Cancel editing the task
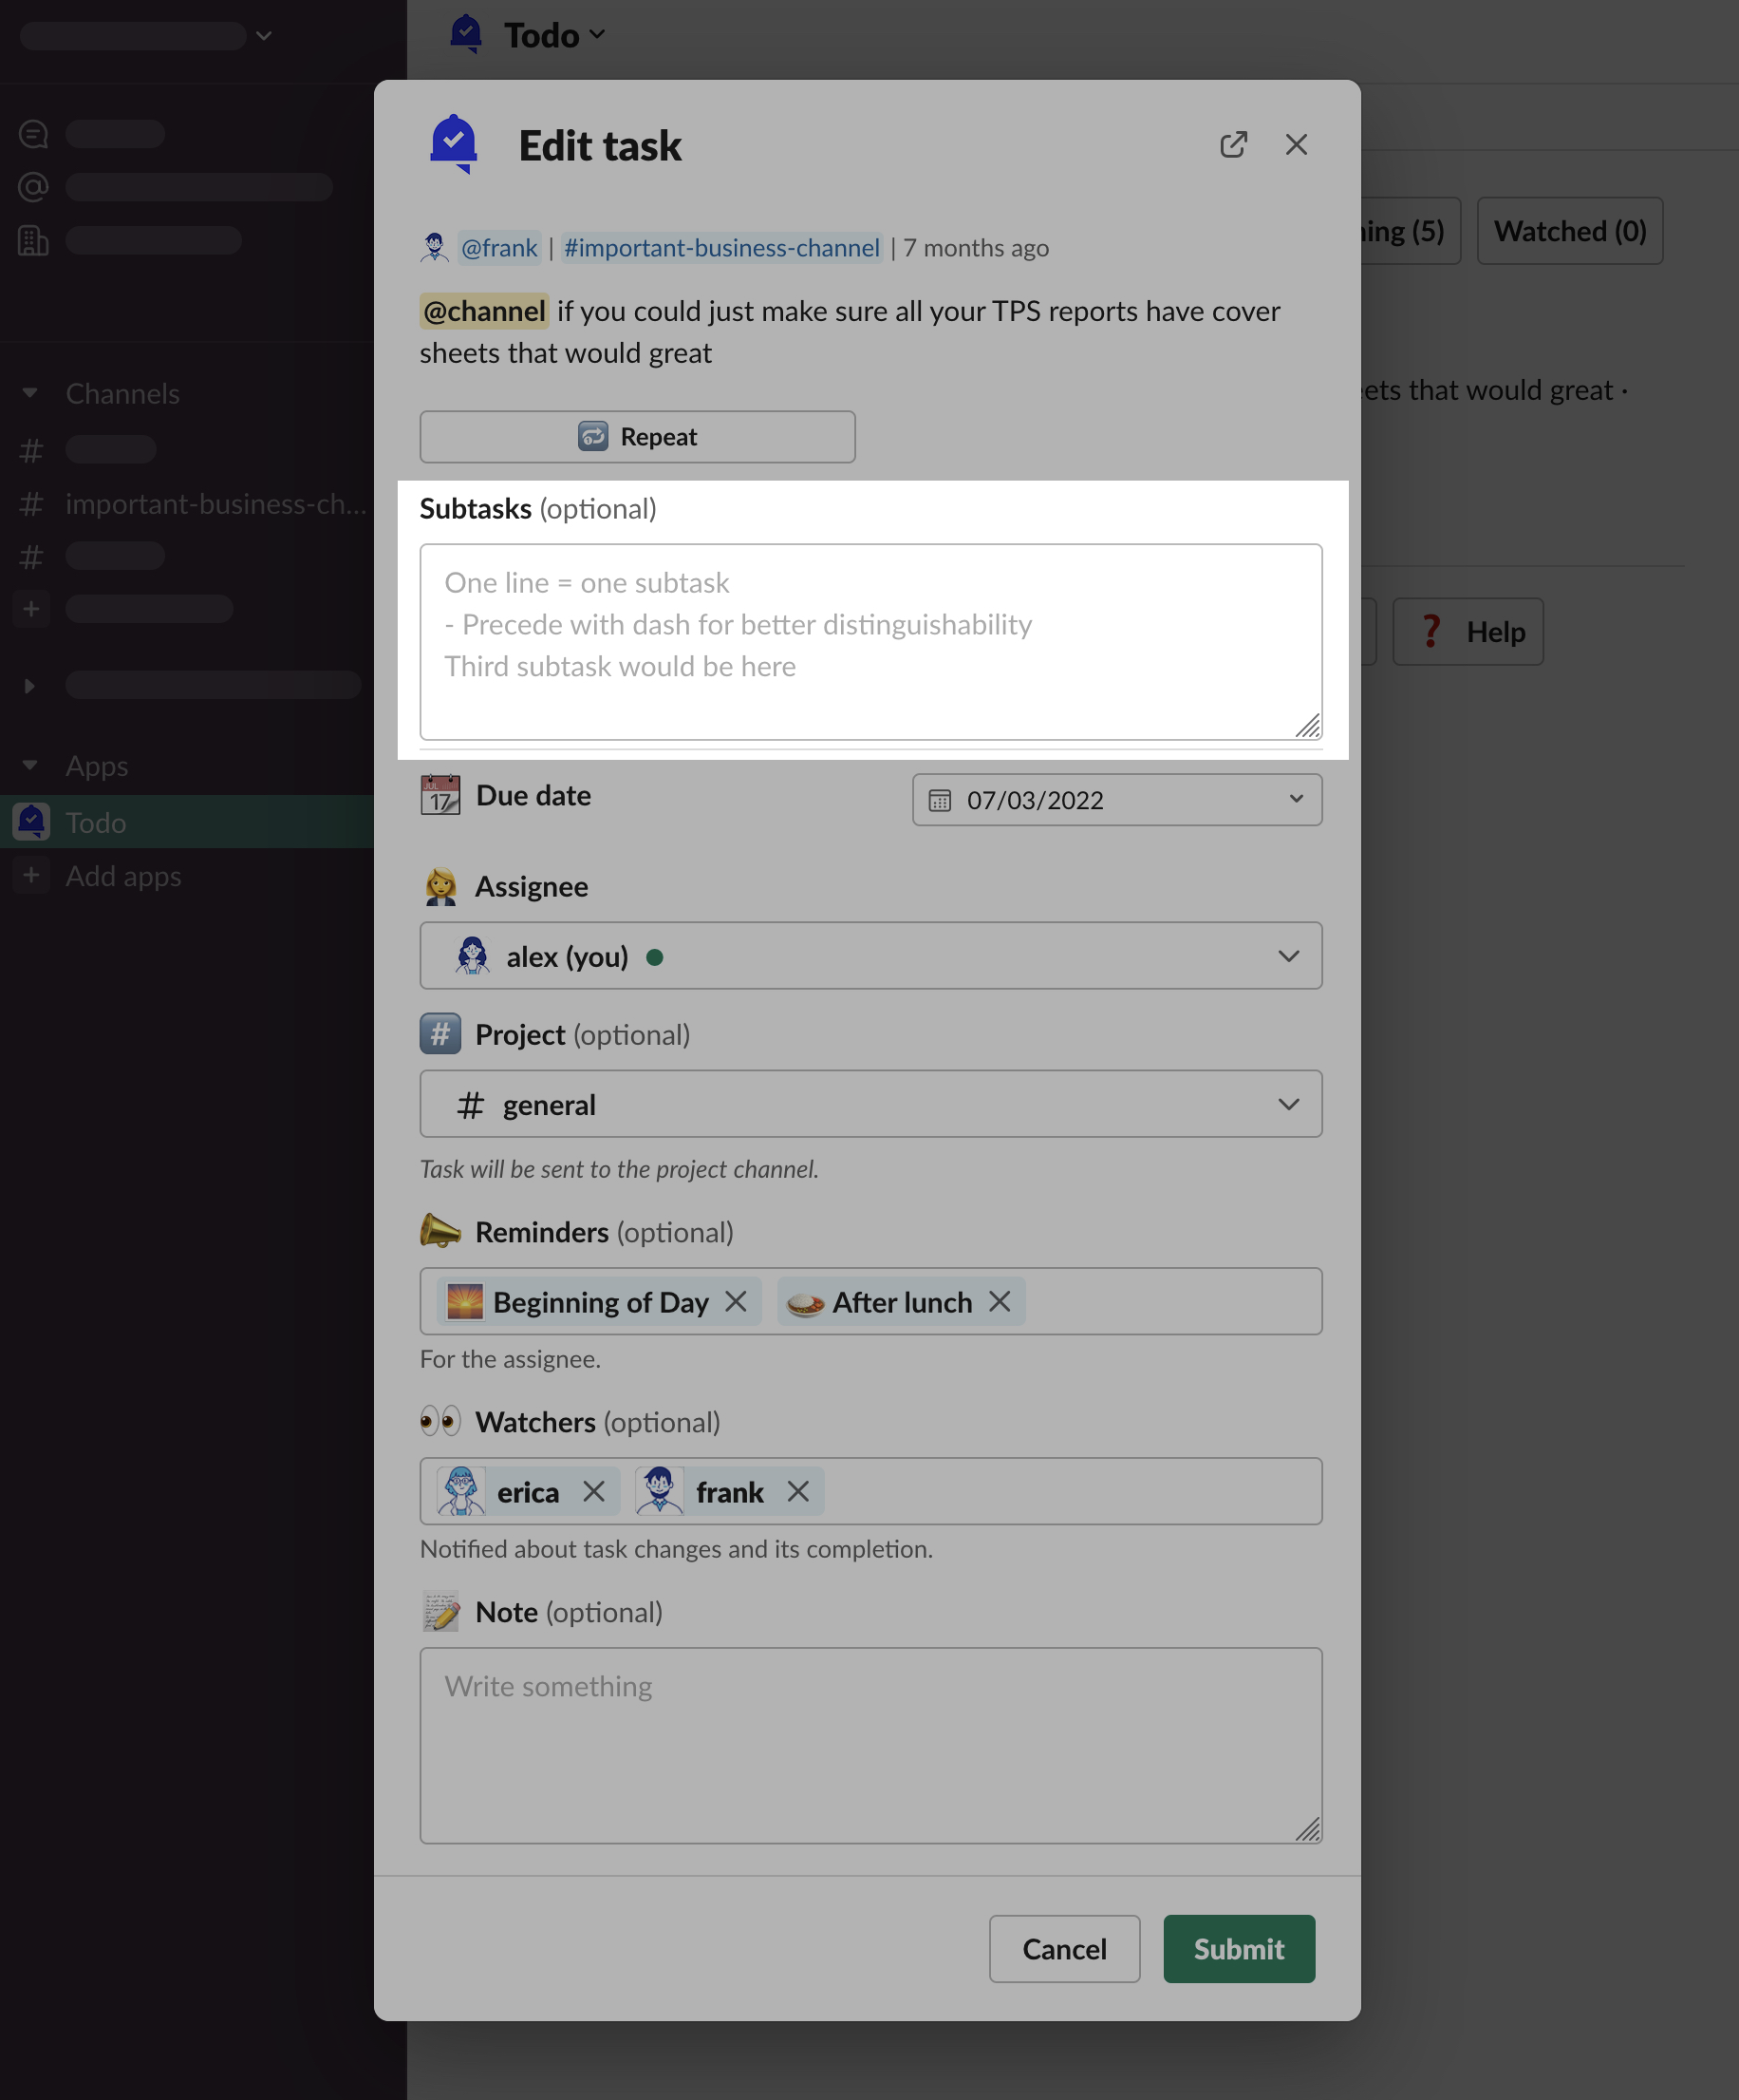The image size is (1739, 2100). 1063,1948
